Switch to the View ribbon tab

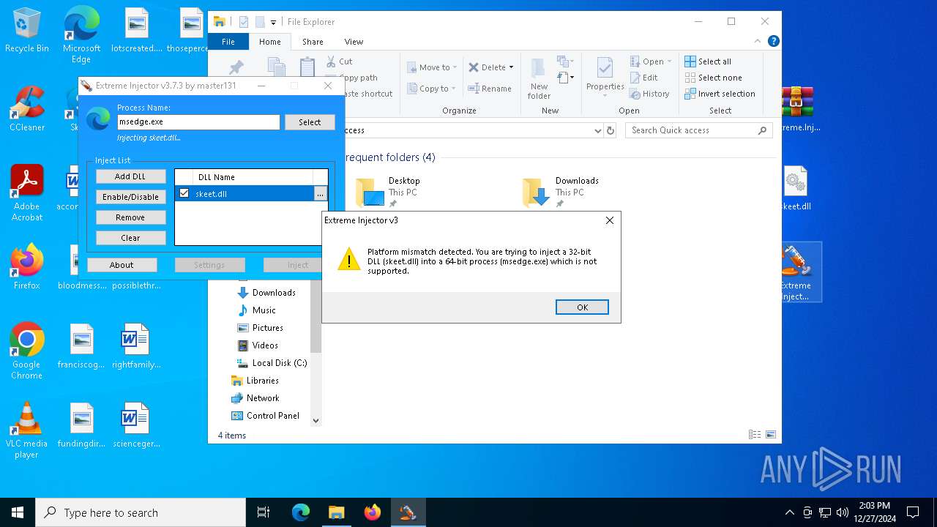click(354, 42)
